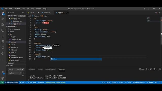Start Live Share from status bar
162x91 pixels.
[x=32, y=82]
